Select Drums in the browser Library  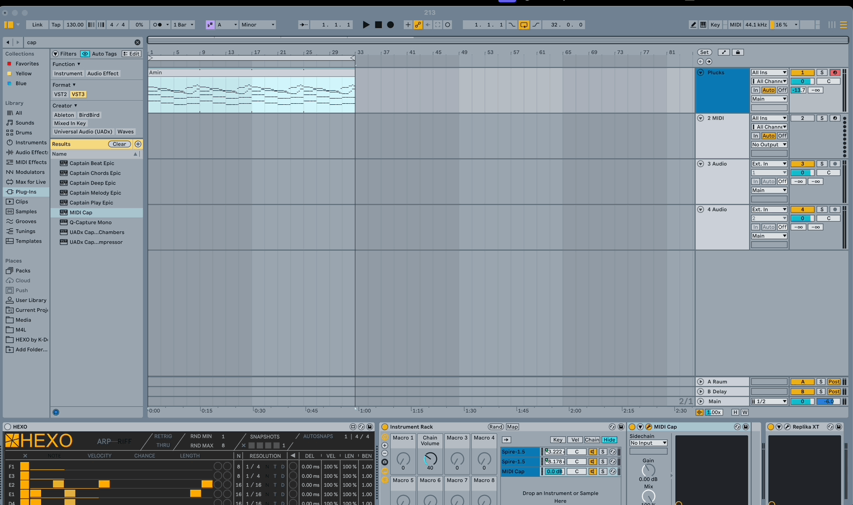click(x=24, y=133)
